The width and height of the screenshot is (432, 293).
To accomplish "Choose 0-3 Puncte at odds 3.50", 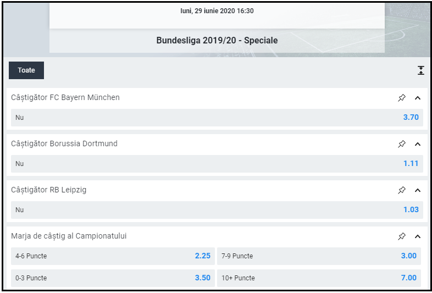I will click(x=113, y=278).
